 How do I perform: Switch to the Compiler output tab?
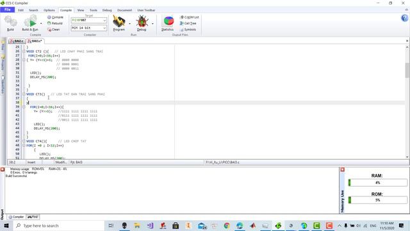tap(16, 217)
